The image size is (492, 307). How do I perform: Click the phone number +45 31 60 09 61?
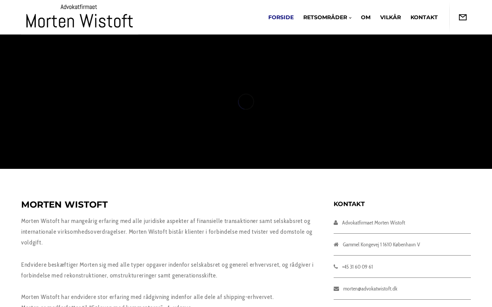[x=357, y=267]
